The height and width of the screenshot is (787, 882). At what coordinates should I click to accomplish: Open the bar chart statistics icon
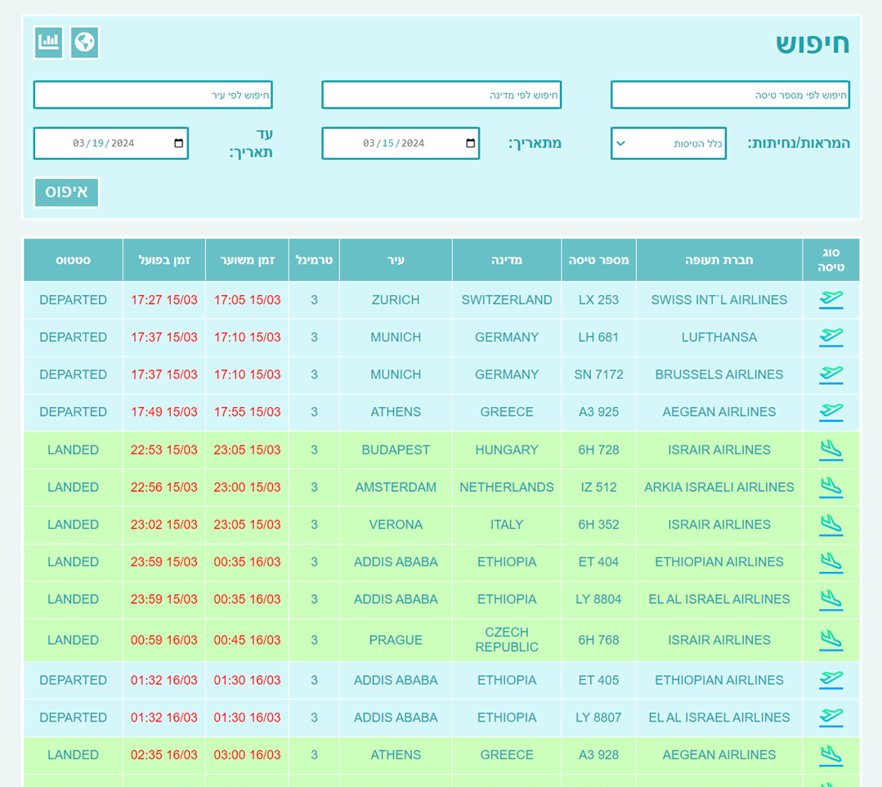49,42
